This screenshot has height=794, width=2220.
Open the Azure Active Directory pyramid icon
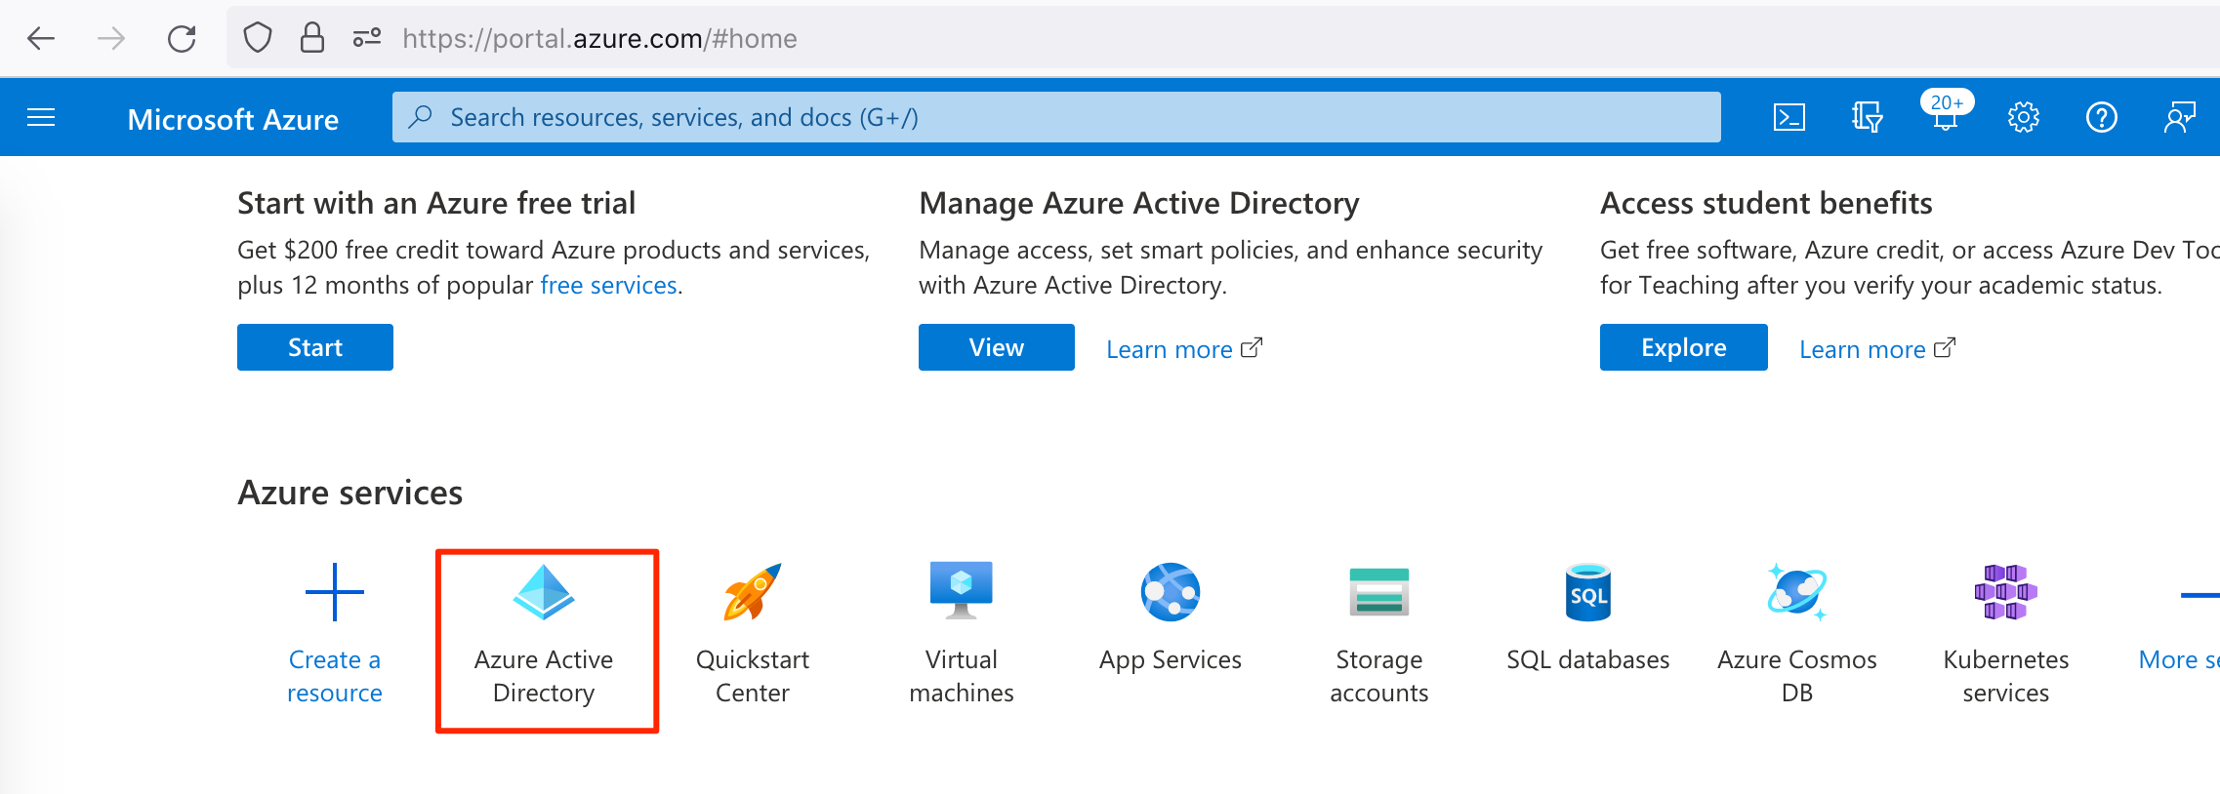[544, 592]
